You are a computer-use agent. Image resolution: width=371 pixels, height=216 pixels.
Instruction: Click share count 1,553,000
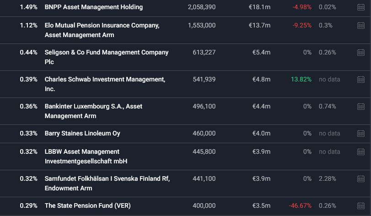tap(202, 25)
